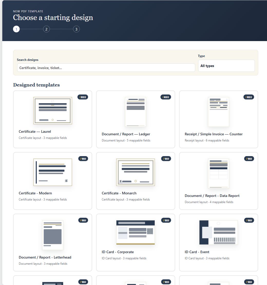Click "Document / Report - Letterhead" title
This screenshot has width=267, height=285.
tap(45, 257)
